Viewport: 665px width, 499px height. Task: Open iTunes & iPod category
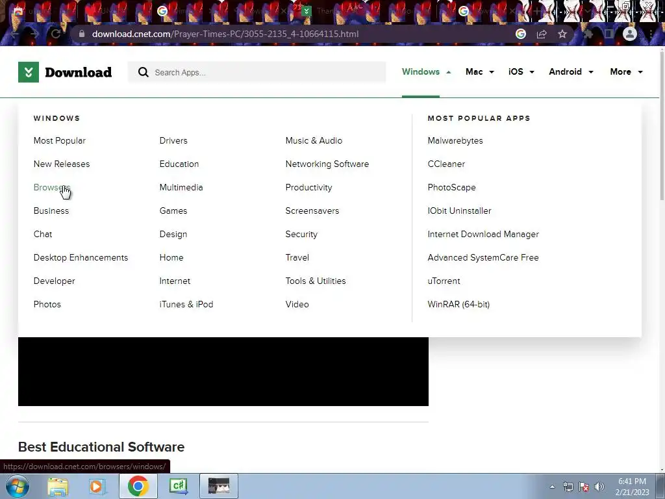pos(186,304)
